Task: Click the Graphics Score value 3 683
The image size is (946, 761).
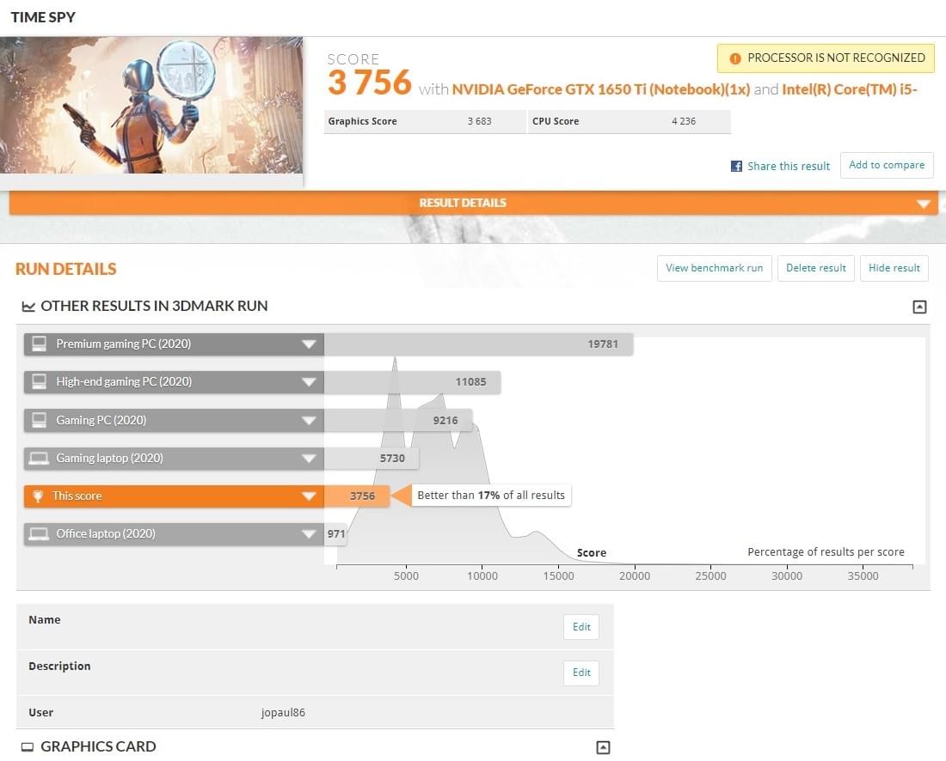Action: (479, 121)
